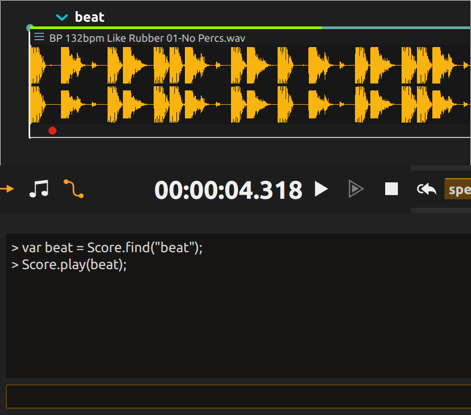Focus the console command input field
The width and height of the screenshot is (471, 415).
click(238, 396)
